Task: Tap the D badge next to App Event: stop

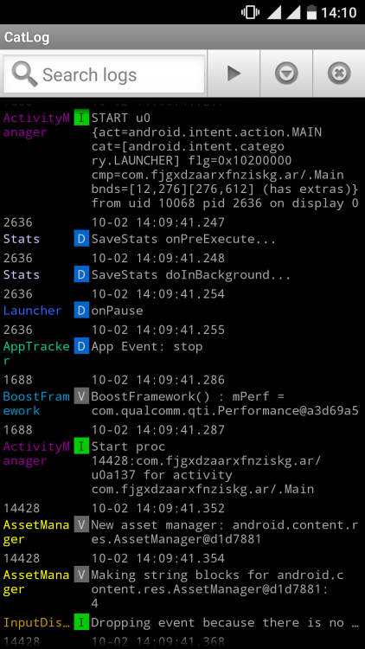Action: point(81,347)
